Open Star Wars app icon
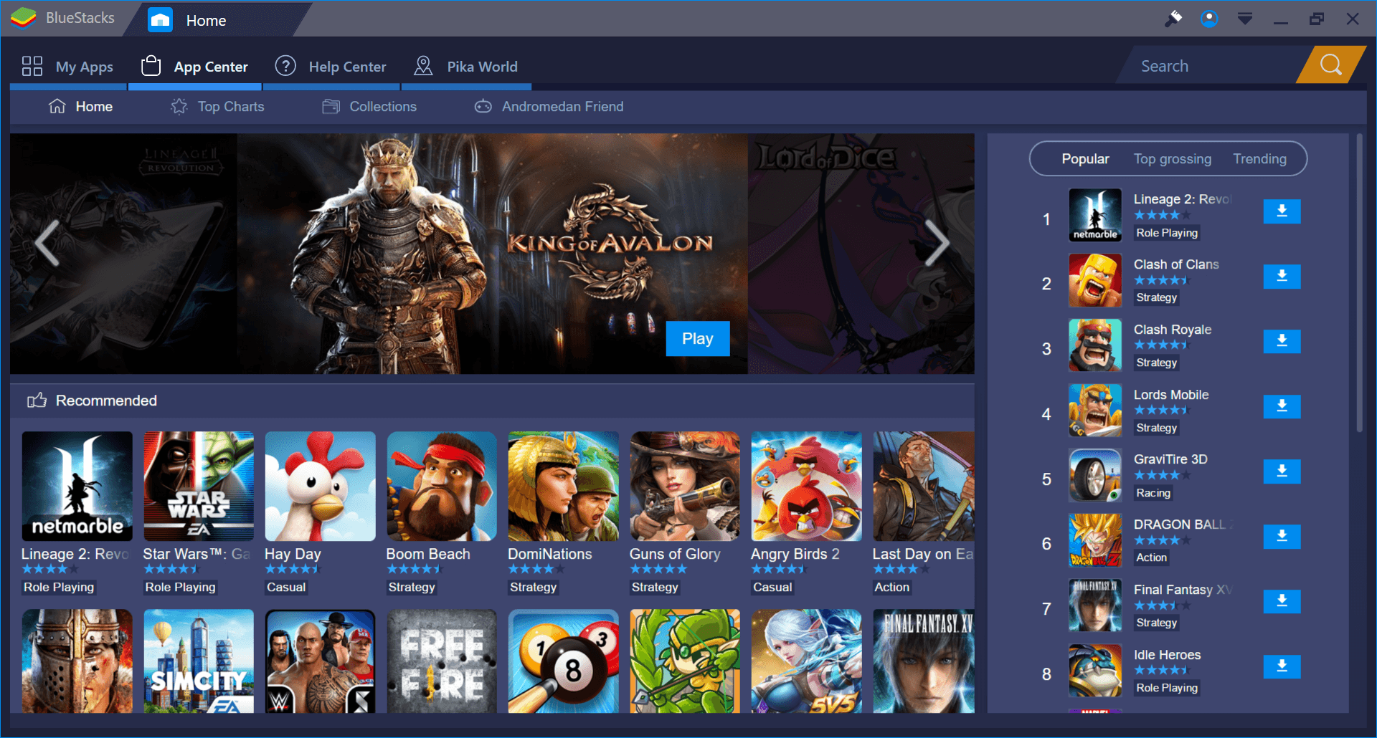The width and height of the screenshot is (1377, 738). click(x=199, y=486)
